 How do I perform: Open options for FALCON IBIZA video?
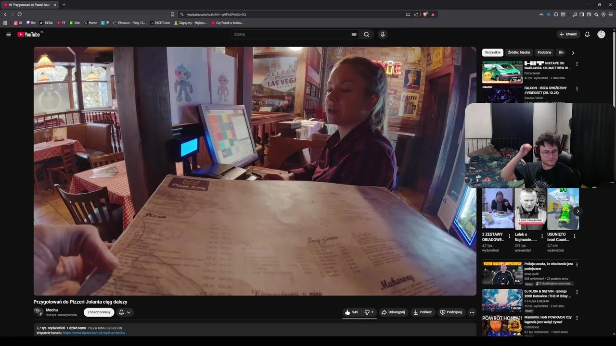577,89
